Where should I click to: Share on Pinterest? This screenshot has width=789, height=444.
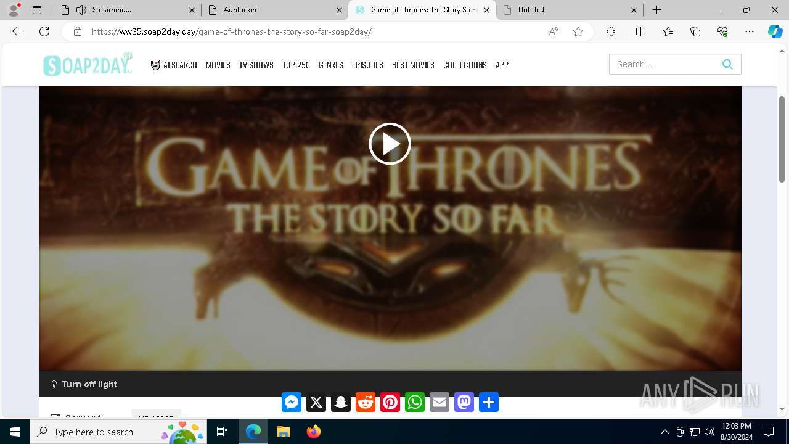point(390,402)
